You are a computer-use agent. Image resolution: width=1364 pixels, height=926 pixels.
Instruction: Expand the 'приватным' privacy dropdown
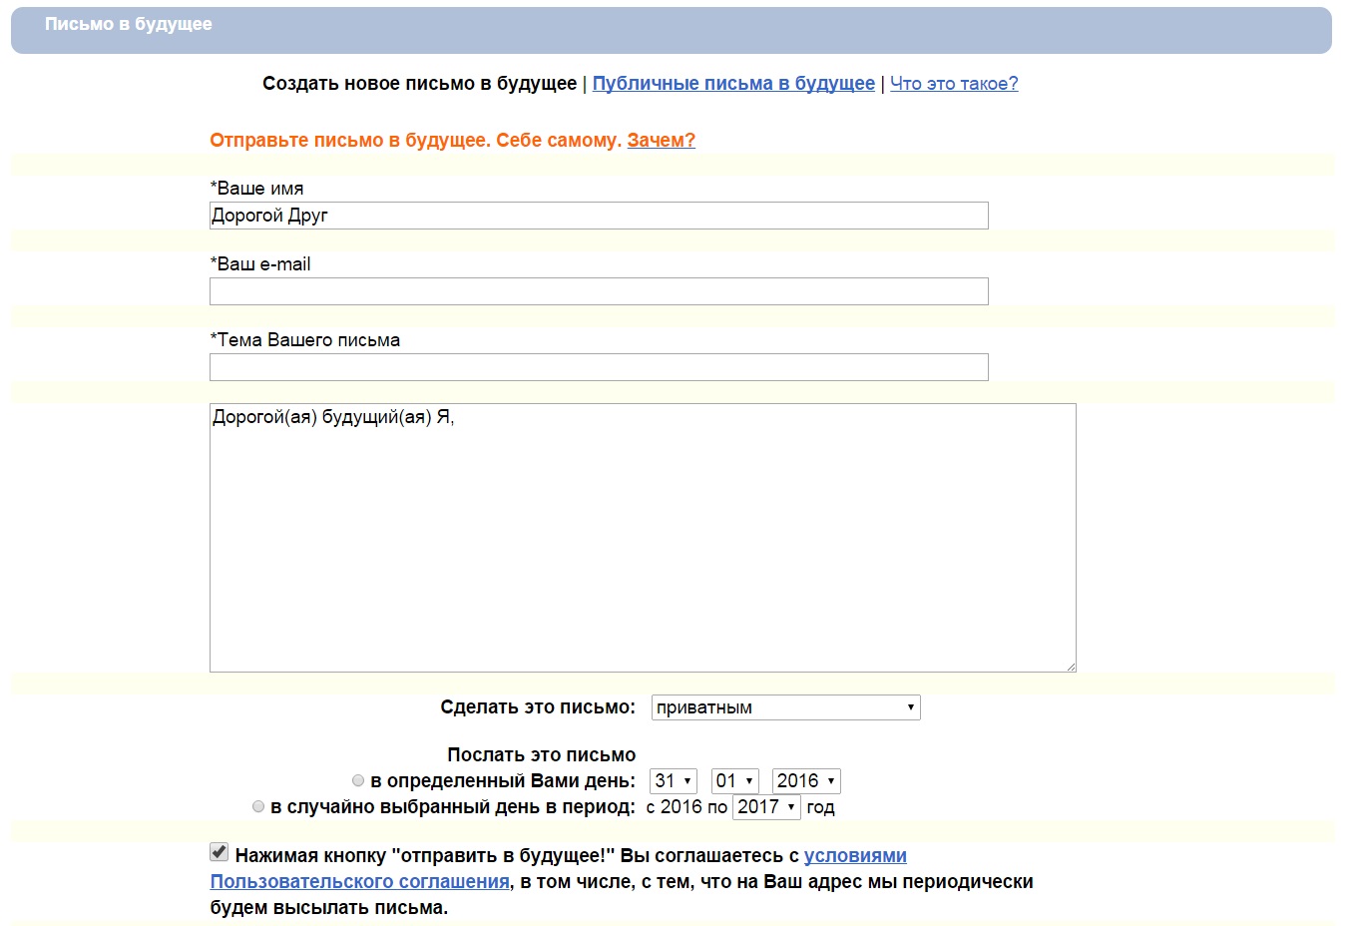[785, 707]
